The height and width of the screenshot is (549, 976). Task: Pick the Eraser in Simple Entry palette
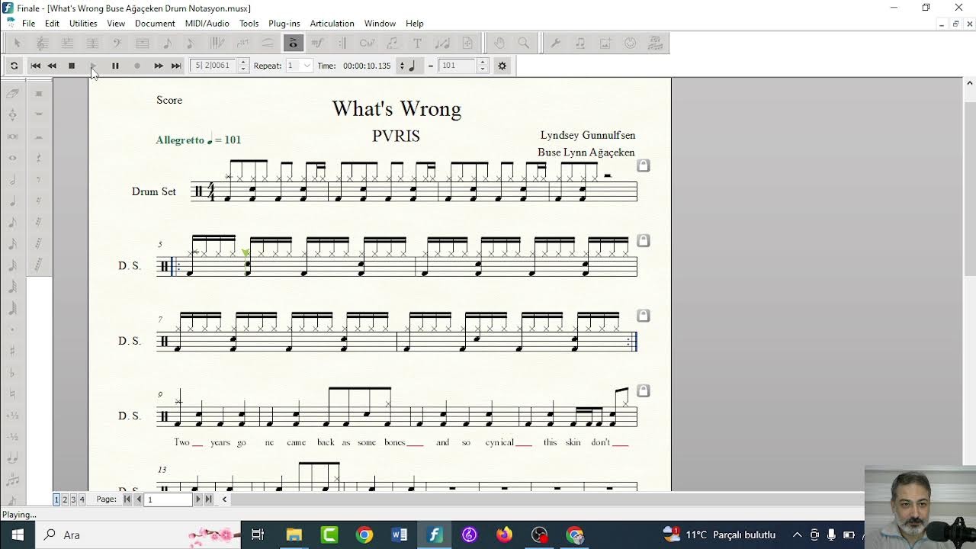[13, 94]
